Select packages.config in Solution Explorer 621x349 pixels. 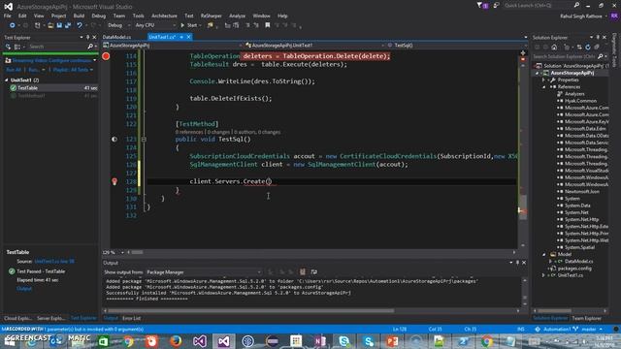click(574, 269)
